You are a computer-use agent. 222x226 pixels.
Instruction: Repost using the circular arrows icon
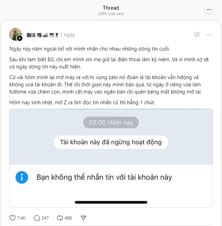(60, 218)
